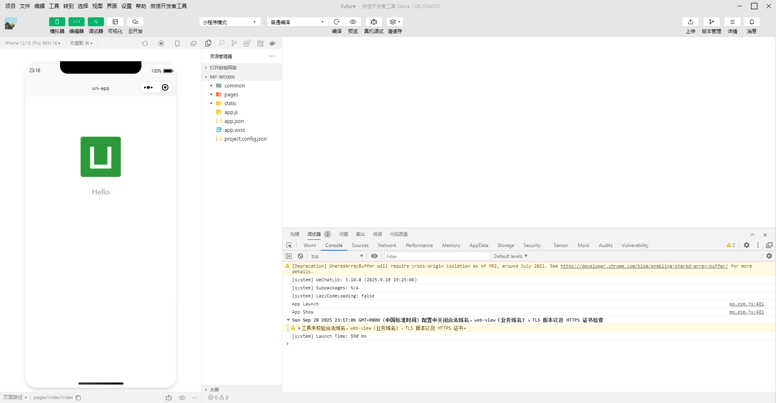Open the mp.esm.js:481 link for App Launch

[747, 304]
